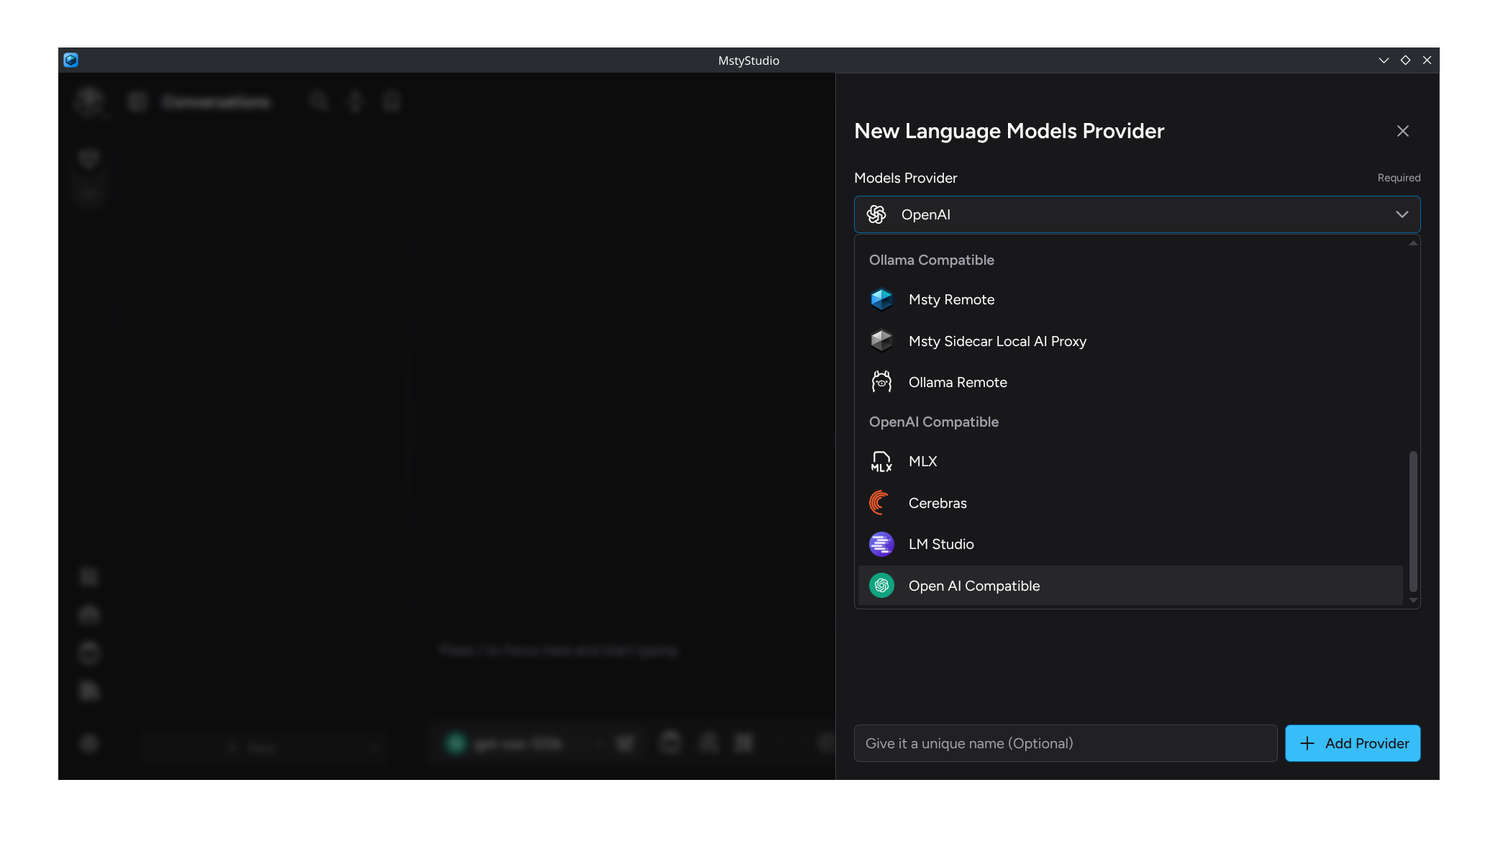Click the Msty Remote cube icon
The width and height of the screenshot is (1498, 849).
coord(881,299)
